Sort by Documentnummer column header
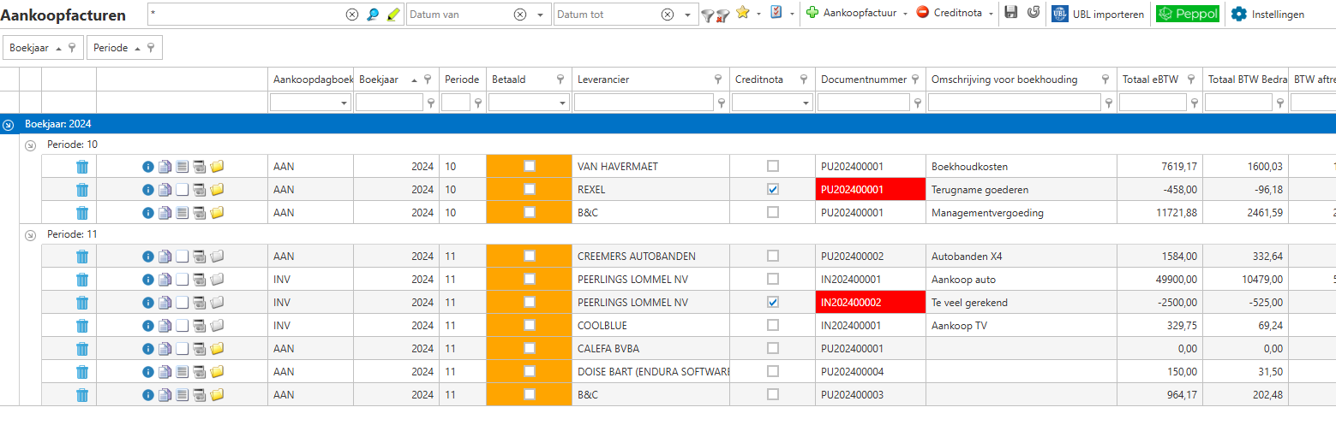 click(864, 79)
